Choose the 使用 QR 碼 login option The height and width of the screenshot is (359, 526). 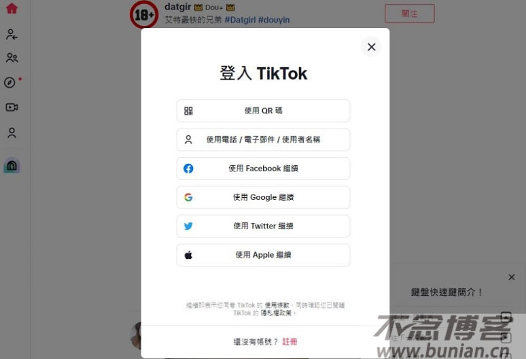coord(263,111)
